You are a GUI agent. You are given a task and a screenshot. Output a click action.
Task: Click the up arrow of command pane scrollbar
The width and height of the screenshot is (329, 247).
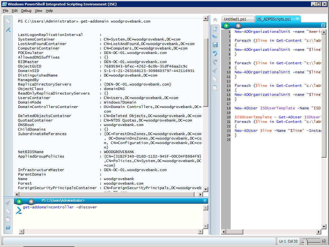tap(206, 208)
